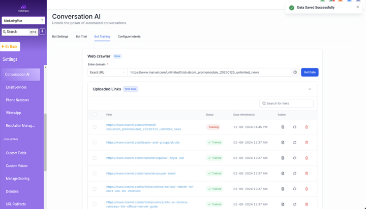
Task: Check the unlimited_news link checkbox
Action: pyautogui.click(x=95, y=127)
